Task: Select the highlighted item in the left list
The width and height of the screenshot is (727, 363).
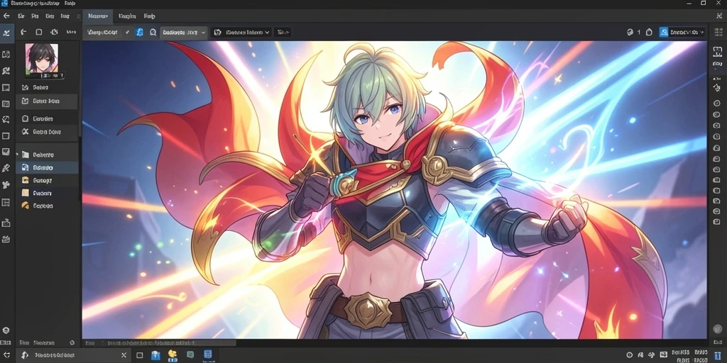Action: [x=48, y=167]
